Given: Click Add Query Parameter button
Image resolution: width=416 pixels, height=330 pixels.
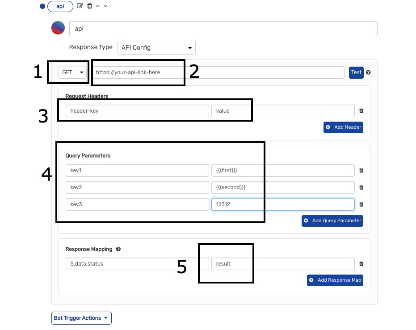Looking at the screenshot, I should 332,220.
